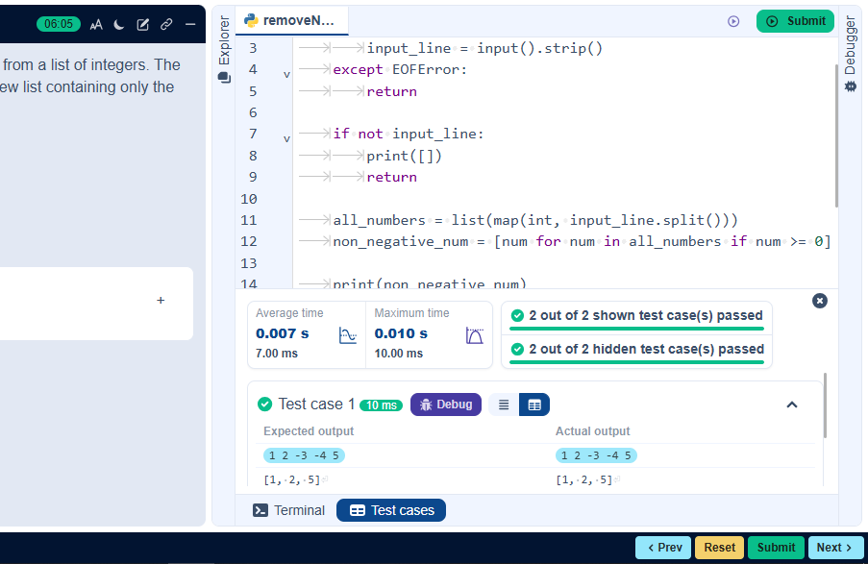Image resolution: width=868 pixels, height=564 pixels.
Task: Collapse the except EOFError code block
Action: tap(286, 74)
